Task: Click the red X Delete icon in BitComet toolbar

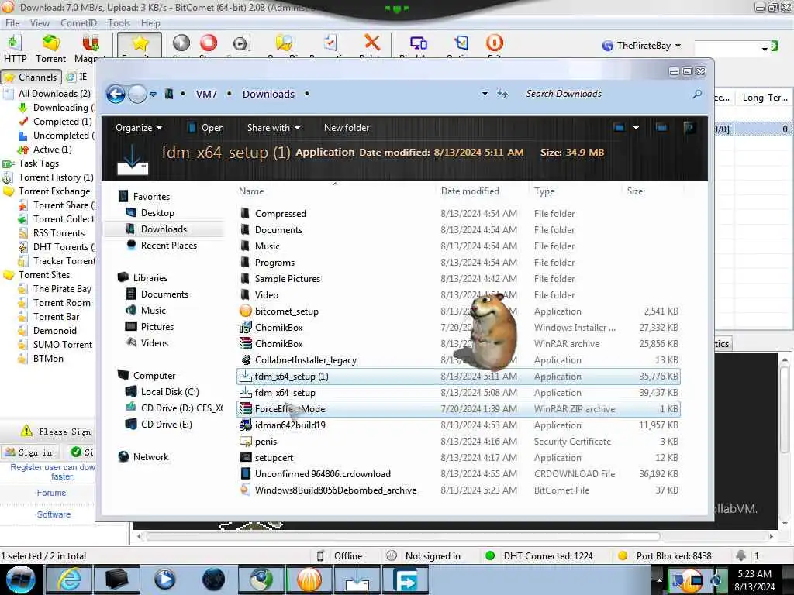Action: pos(371,43)
